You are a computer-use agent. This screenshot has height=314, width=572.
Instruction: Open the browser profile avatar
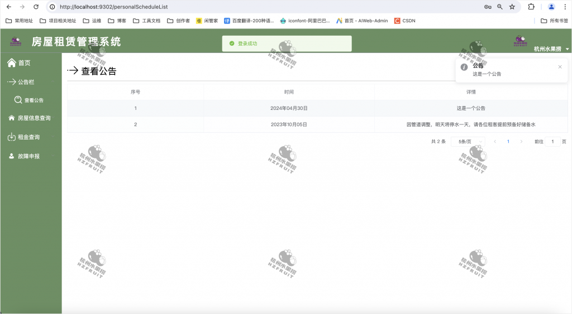(551, 7)
